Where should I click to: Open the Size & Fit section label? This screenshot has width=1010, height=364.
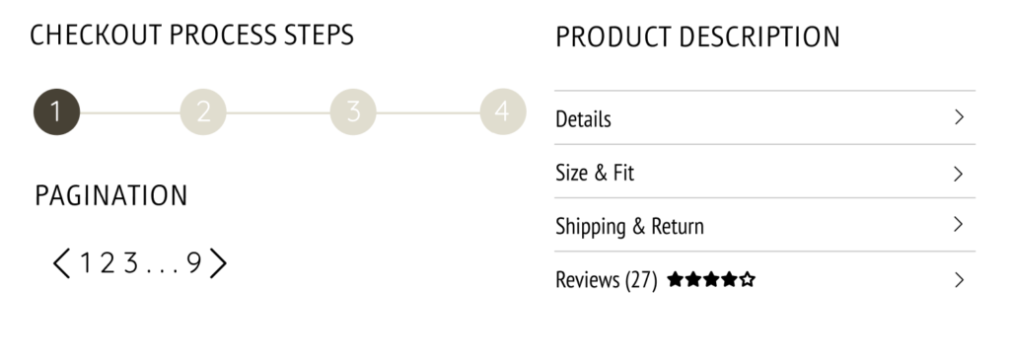tap(595, 173)
